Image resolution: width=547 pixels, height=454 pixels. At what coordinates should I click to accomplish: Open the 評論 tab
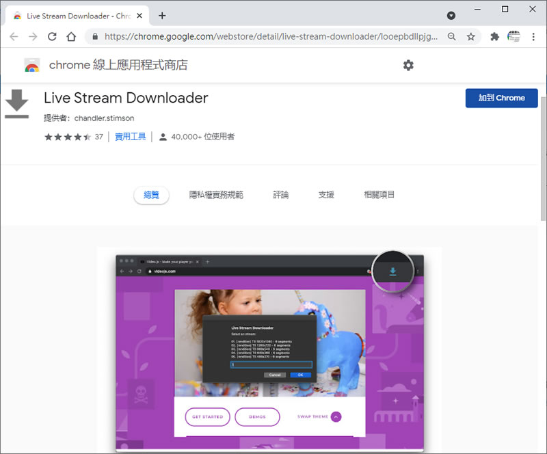coord(281,195)
